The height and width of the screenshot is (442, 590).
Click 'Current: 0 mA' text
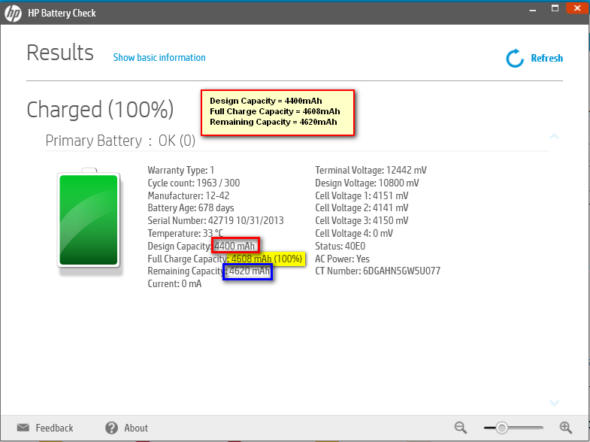click(174, 283)
